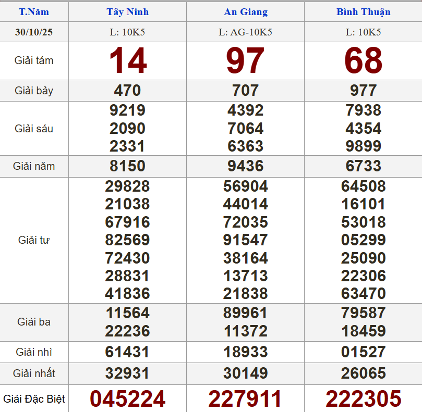Select An Giang third prize 89961
This screenshot has height=412, width=422.
[245, 313]
